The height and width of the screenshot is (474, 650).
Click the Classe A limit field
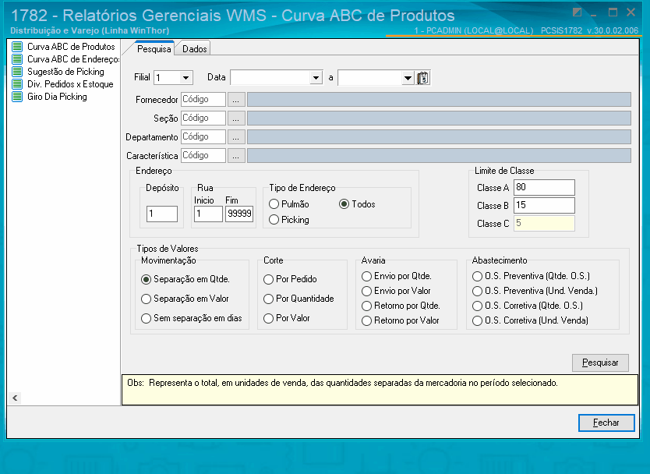point(544,187)
